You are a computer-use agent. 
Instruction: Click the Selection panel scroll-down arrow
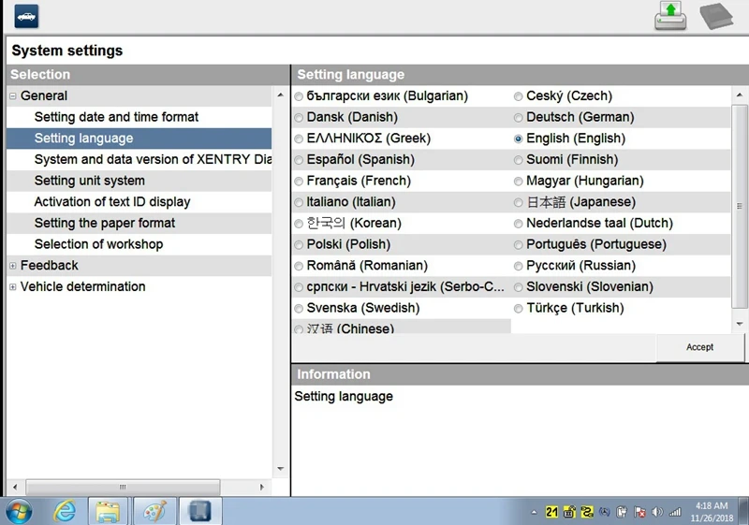(280, 469)
